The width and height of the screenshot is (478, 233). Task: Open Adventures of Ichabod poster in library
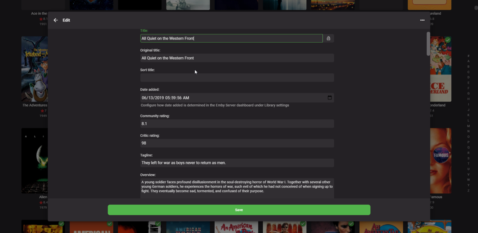pyautogui.click(x=35, y=69)
